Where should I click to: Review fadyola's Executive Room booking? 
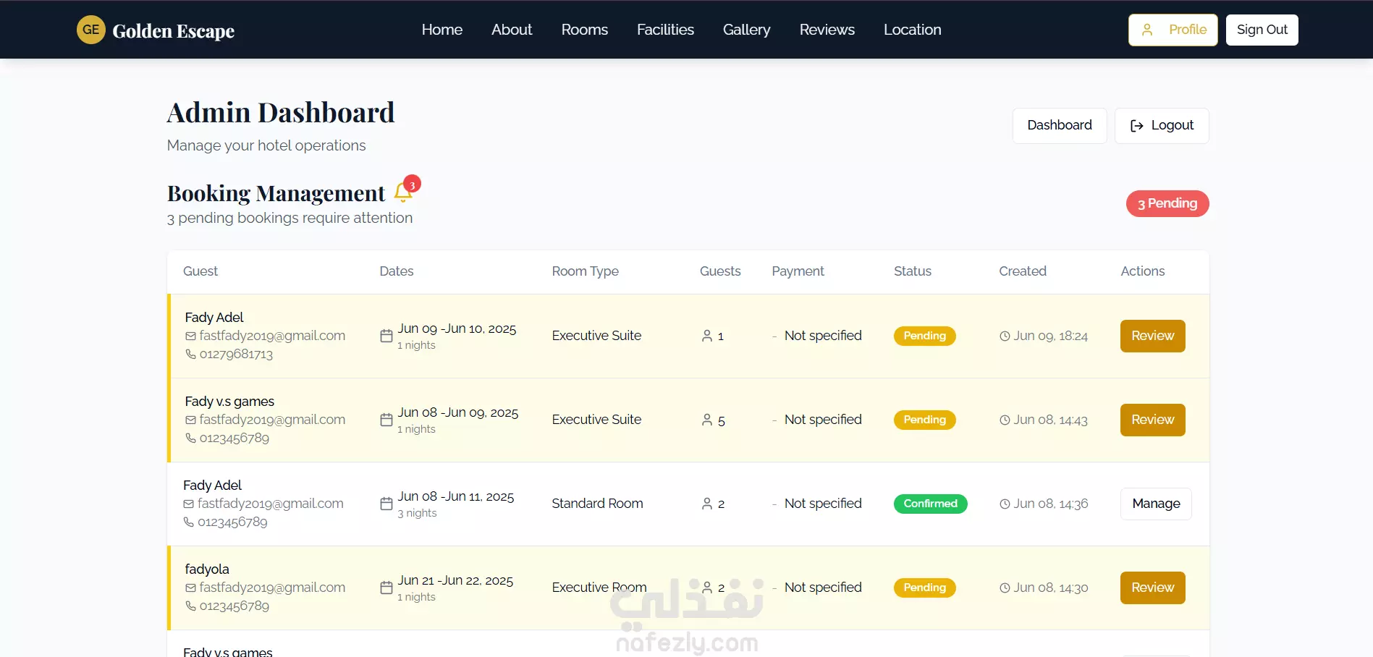[1153, 588]
